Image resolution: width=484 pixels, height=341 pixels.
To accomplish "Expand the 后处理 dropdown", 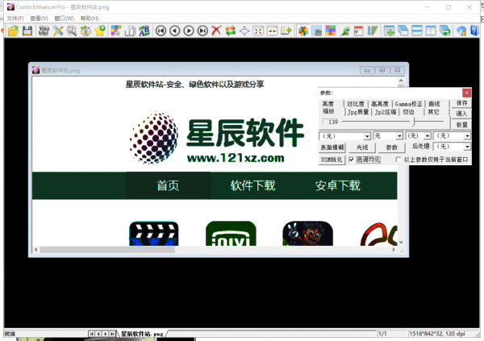I will pyautogui.click(x=467, y=148).
